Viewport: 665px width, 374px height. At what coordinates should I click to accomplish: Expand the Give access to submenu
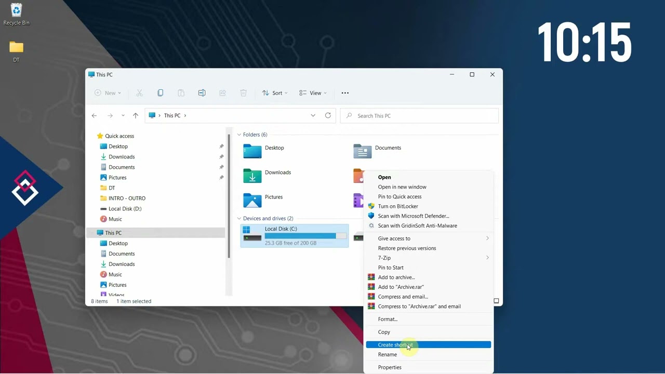tap(429, 238)
